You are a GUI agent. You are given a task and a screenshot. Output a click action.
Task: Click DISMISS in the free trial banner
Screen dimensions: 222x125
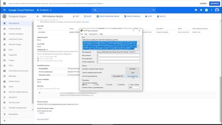click(203, 3)
